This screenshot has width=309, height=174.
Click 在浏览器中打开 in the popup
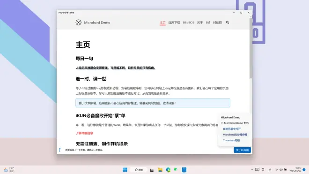click(x=232, y=129)
